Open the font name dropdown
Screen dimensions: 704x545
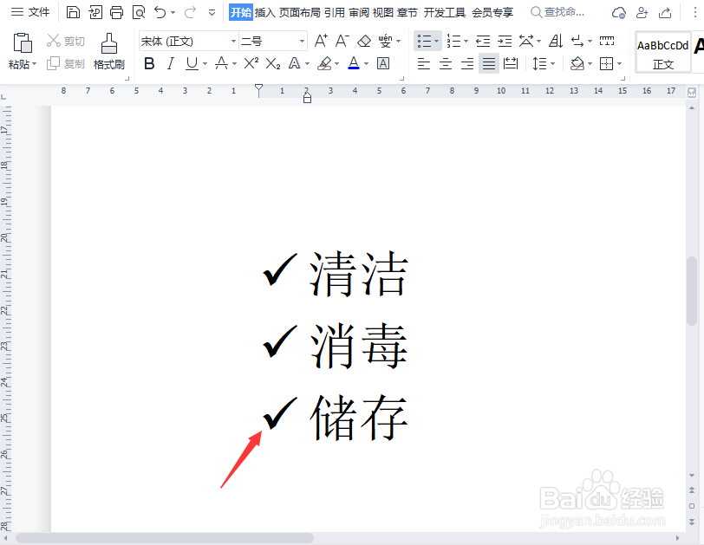click(233, 41)
